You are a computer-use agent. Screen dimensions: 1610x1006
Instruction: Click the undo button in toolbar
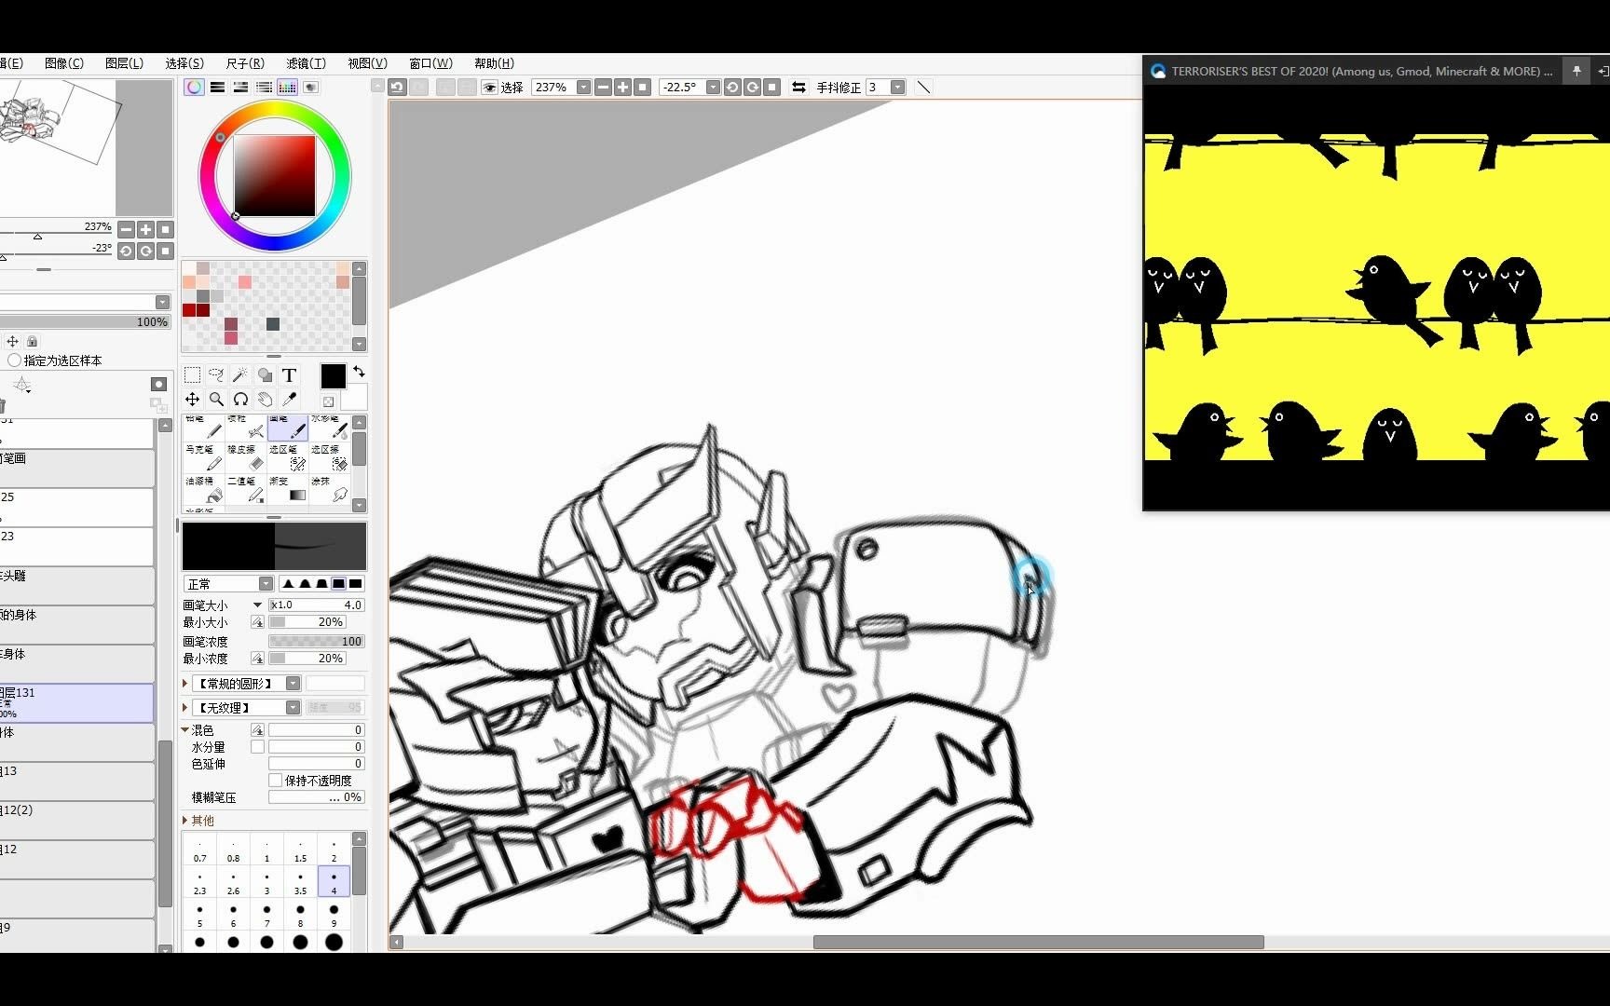[x=398, y=87]
